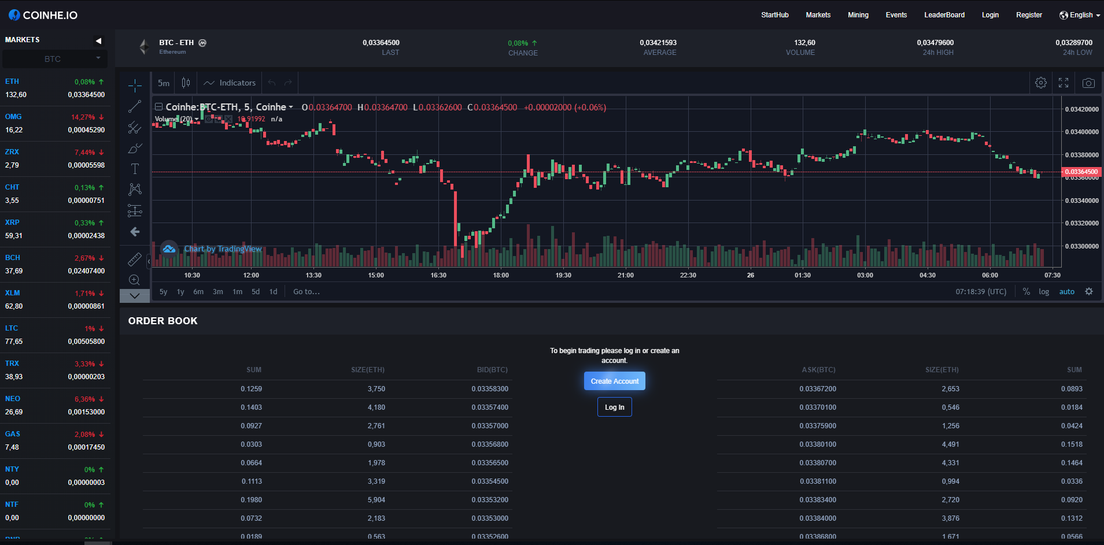Screen dimensions: 1104x545
Task: Select the chart patterns tool
Action: (x=135, y=189)
